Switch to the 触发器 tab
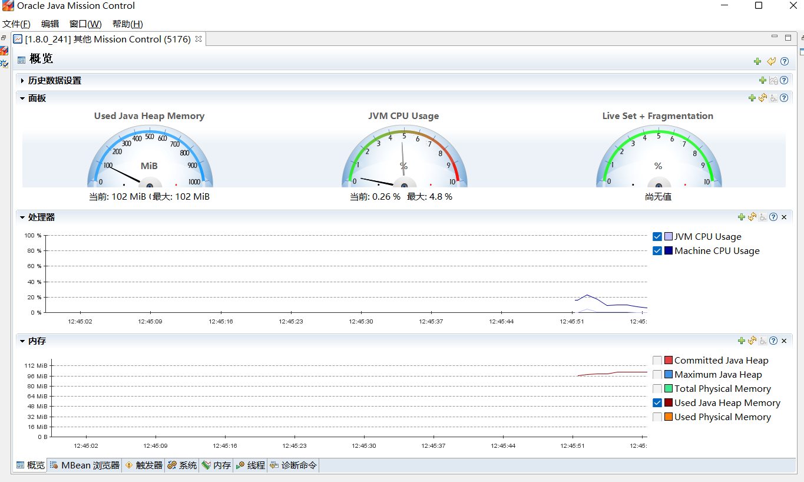 (144, 466)
